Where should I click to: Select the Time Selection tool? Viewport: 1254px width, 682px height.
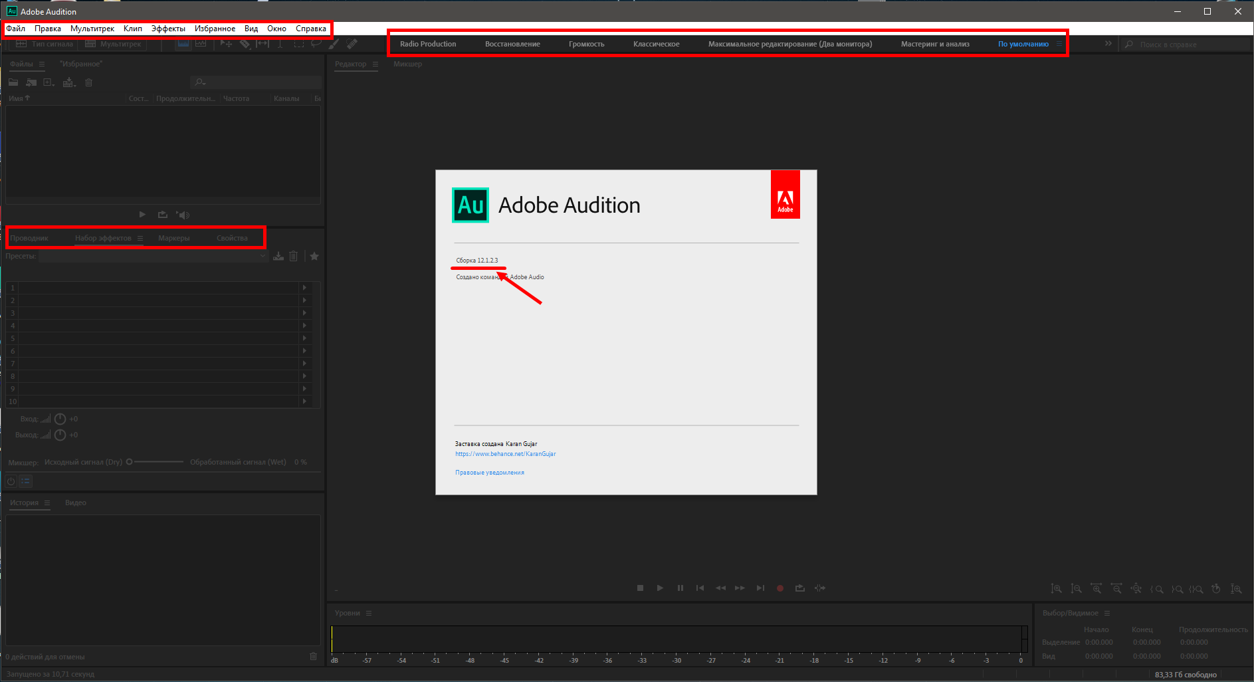coord(280,44)
